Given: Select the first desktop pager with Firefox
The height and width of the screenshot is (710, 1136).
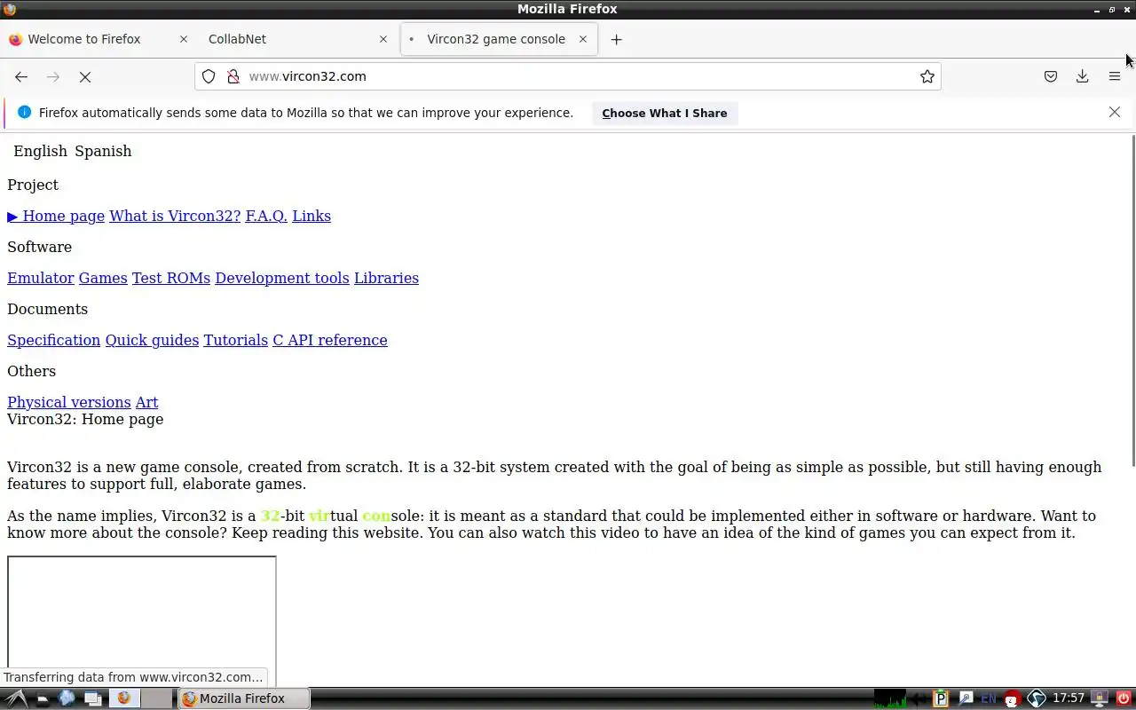Looking at the screenshot, I should (x=124, y=698).
